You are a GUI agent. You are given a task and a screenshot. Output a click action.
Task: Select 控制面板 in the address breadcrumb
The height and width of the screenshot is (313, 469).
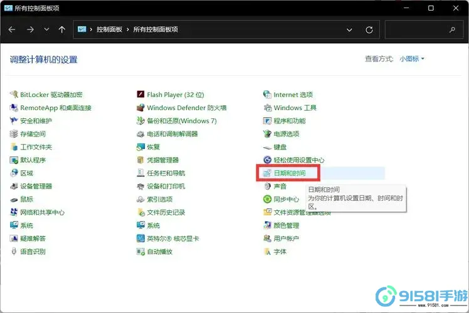coord(109,29)
